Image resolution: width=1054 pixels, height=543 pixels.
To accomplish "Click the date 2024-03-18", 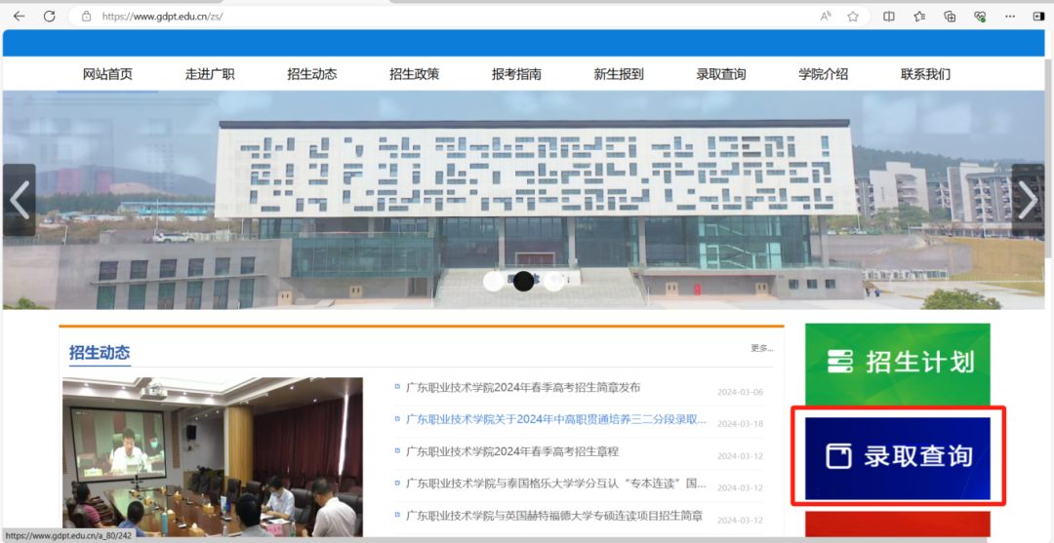I will pyautogui.click(x=740, y=424).
